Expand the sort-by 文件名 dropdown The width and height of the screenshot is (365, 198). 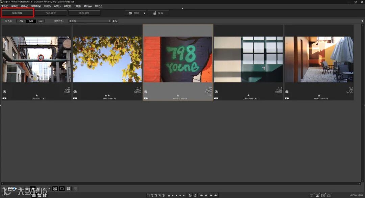click(90, 21)
